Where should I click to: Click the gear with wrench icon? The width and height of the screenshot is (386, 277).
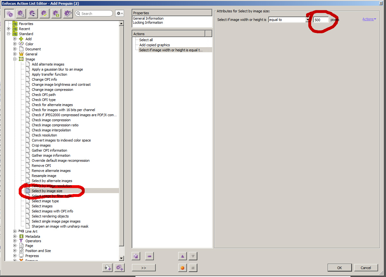pyautogui.click(x=68, y=14)
